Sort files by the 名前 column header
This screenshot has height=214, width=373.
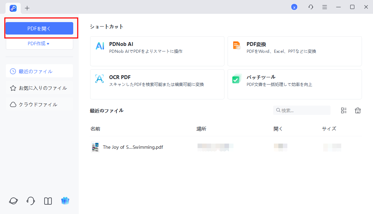95,128
